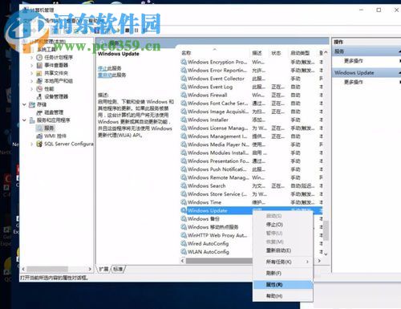The image size is (401, 309).
Task: Select the Windows Store Service row
Action: tap(251, 194)
